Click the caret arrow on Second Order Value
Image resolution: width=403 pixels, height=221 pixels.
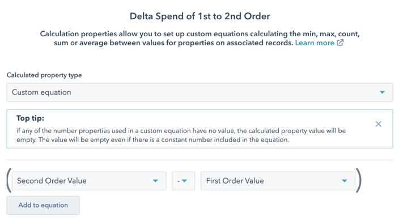click(x=155, y=181)
